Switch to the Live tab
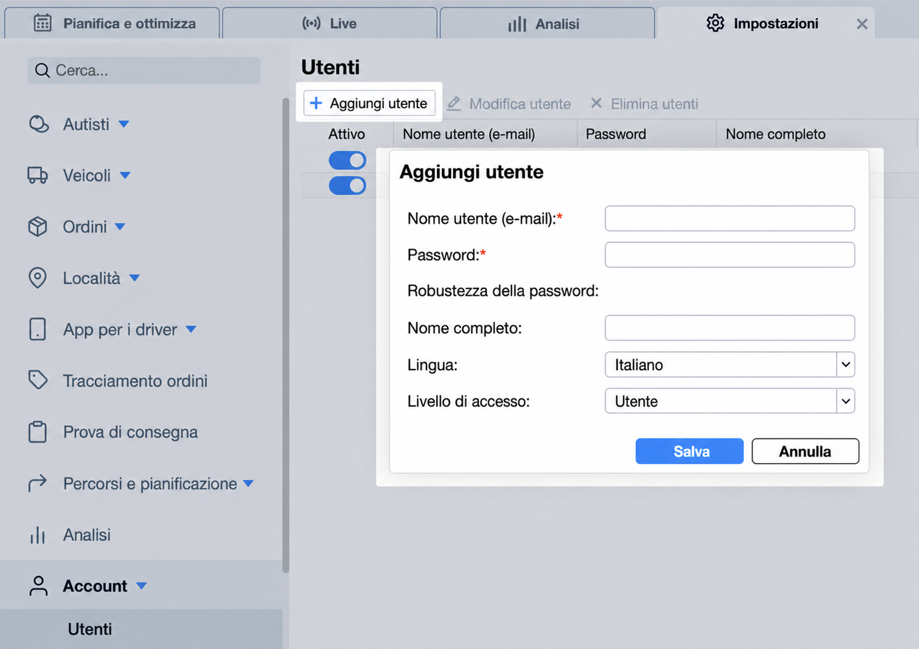 tap(330, 23)
